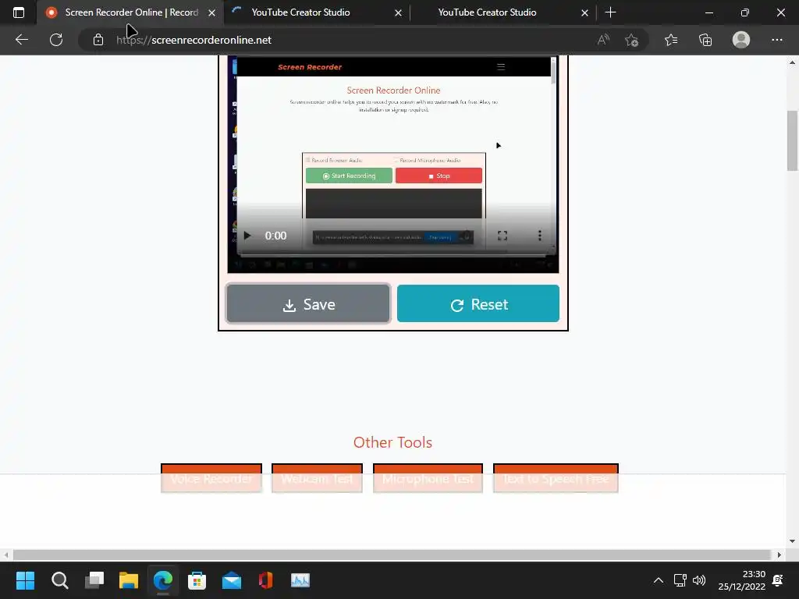Open the Windows Start menu

[x=25, y=580]
